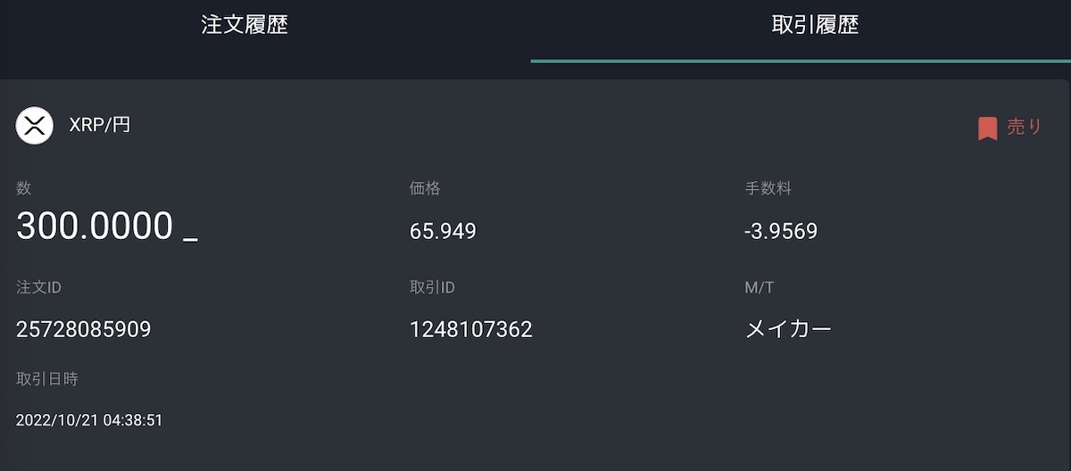
Task: Select order ID 25728085909
Action: 84,330
